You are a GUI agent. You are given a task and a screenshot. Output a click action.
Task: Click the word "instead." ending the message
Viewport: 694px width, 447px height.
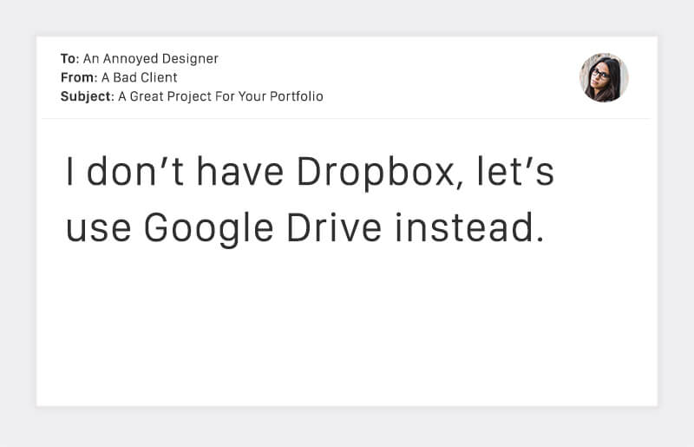tap(469, 228)
